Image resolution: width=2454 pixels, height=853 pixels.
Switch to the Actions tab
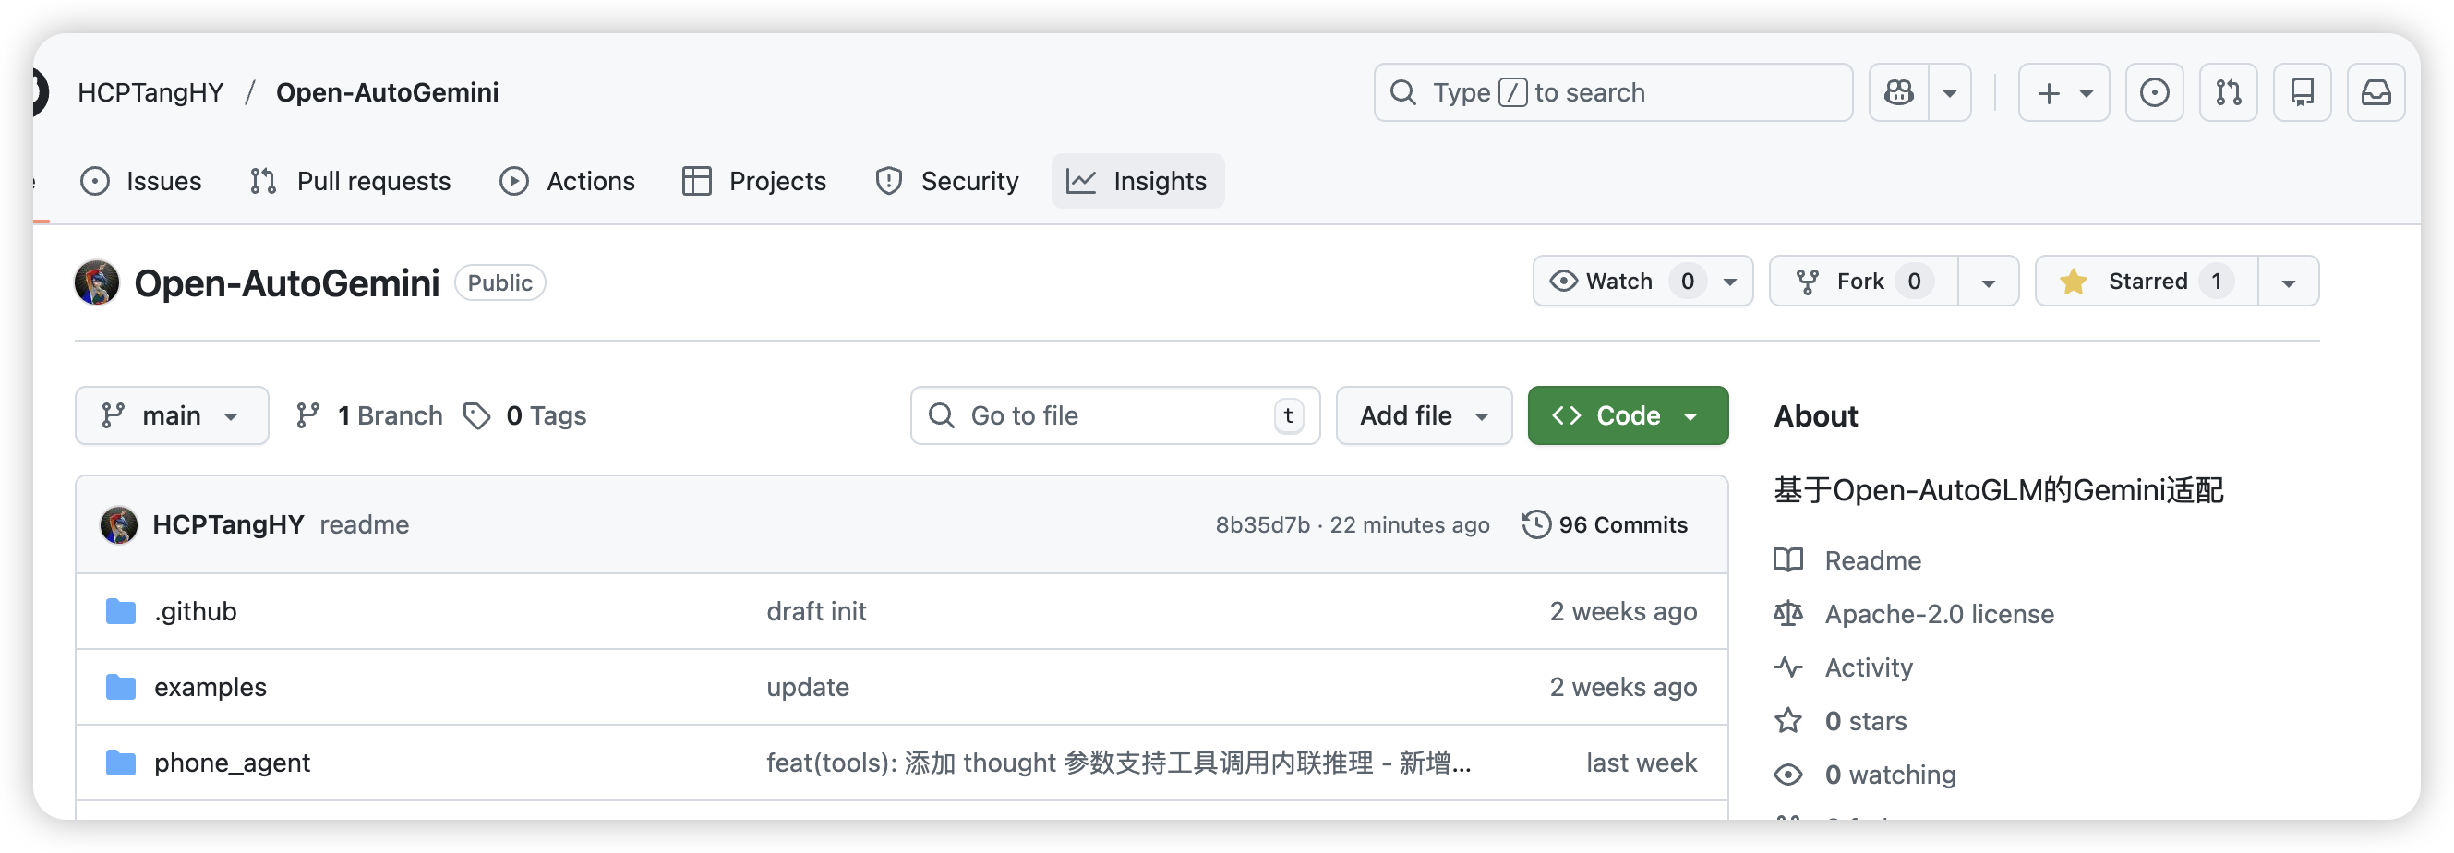(x=568, y=181)
